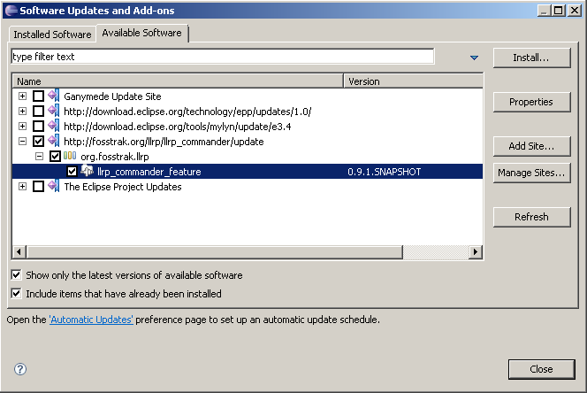Image resolution: width=587 pixels, height=393 pixels.
Task: Minimize the Software Updates window
Action: [544, 10]
